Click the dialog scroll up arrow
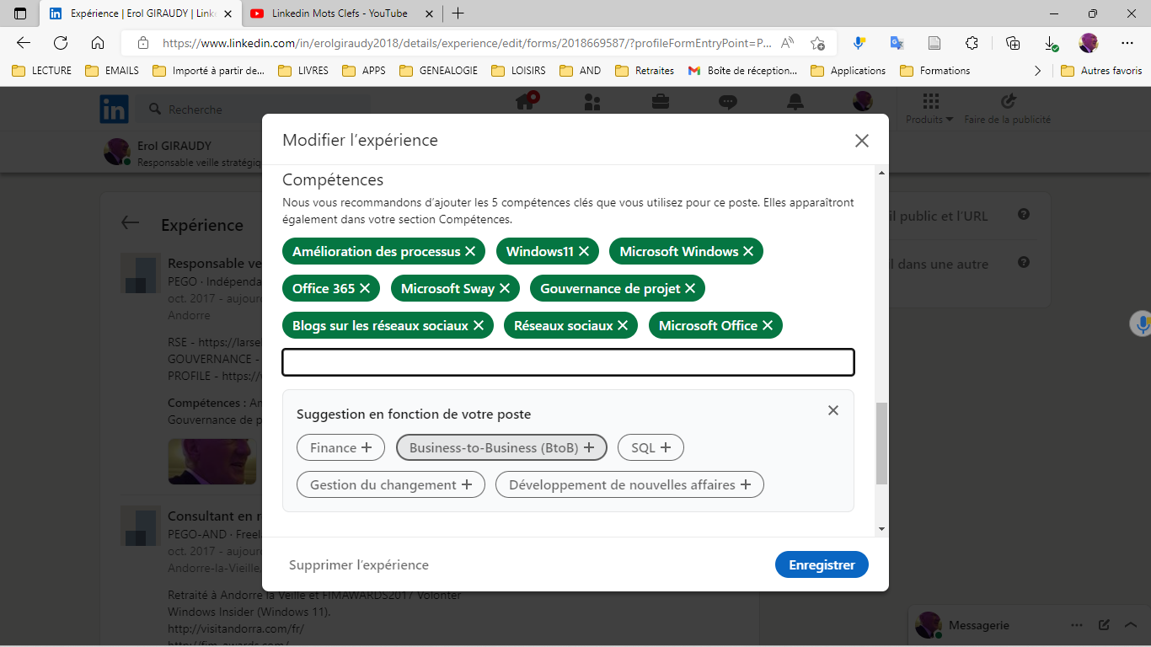 [882, 173]
